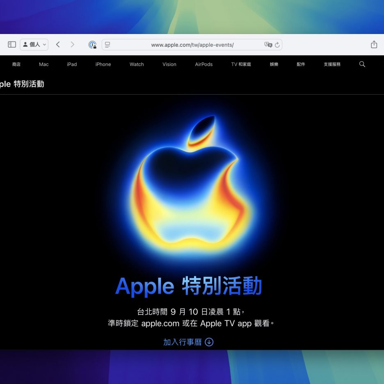Viewport: 384px width, 384px height.
Task: Click the translate page icon
Action: [x=268, y=45]
